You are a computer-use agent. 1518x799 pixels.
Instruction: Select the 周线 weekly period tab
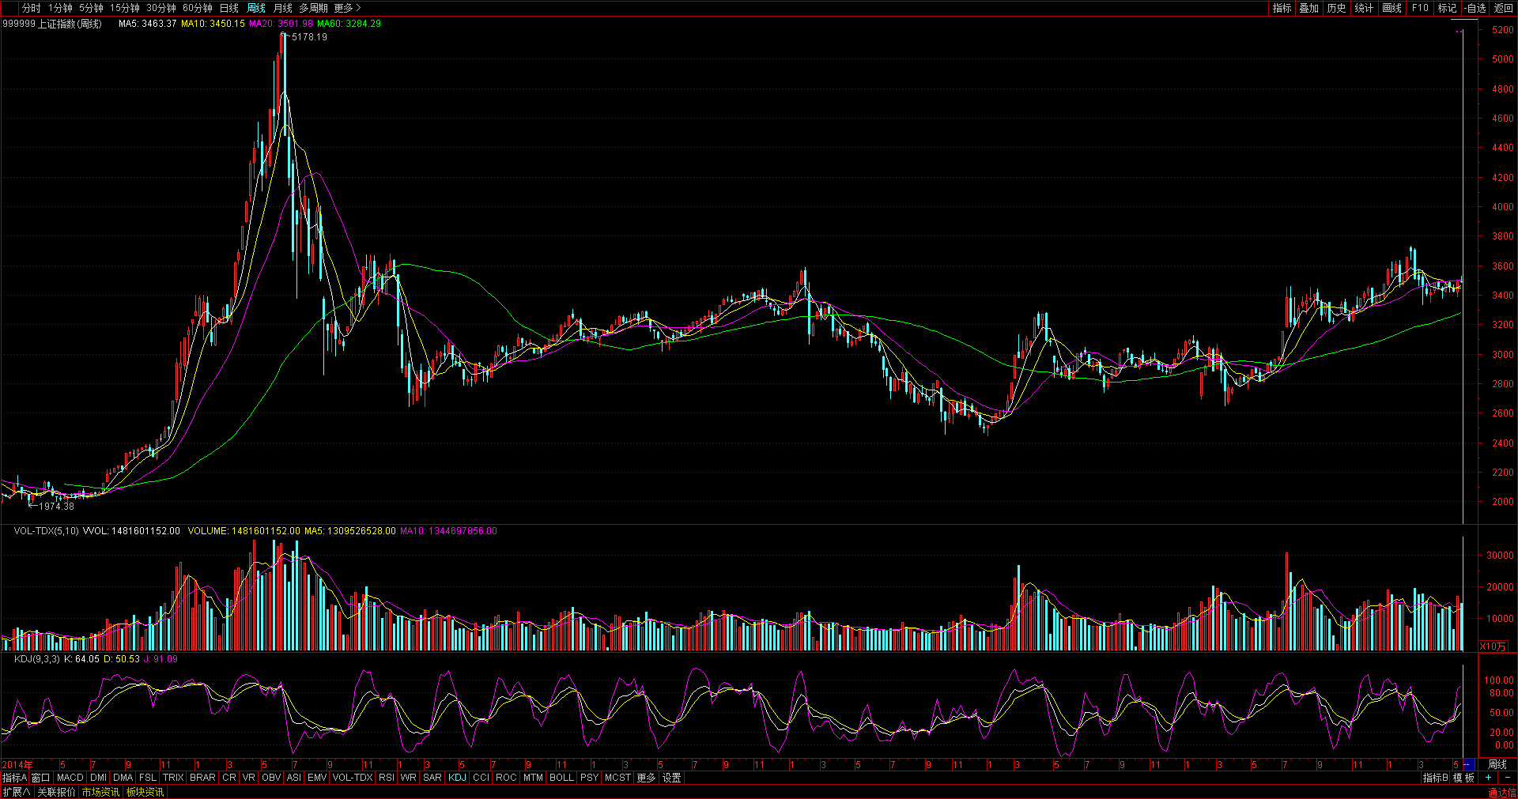coord(256,8)
